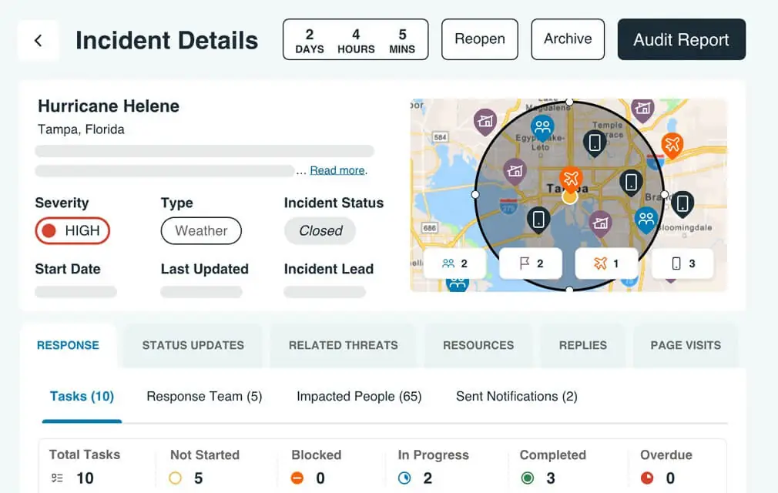Open the Audit Report
Screen dimensions: 778x493
pyautogui.click(x=681, y=39)
